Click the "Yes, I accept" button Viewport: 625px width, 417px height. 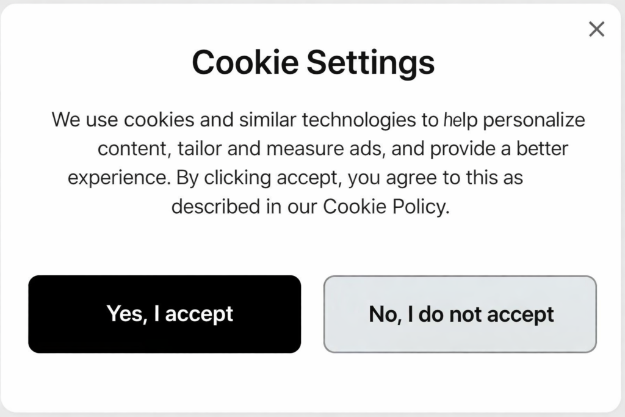point(164,314)
